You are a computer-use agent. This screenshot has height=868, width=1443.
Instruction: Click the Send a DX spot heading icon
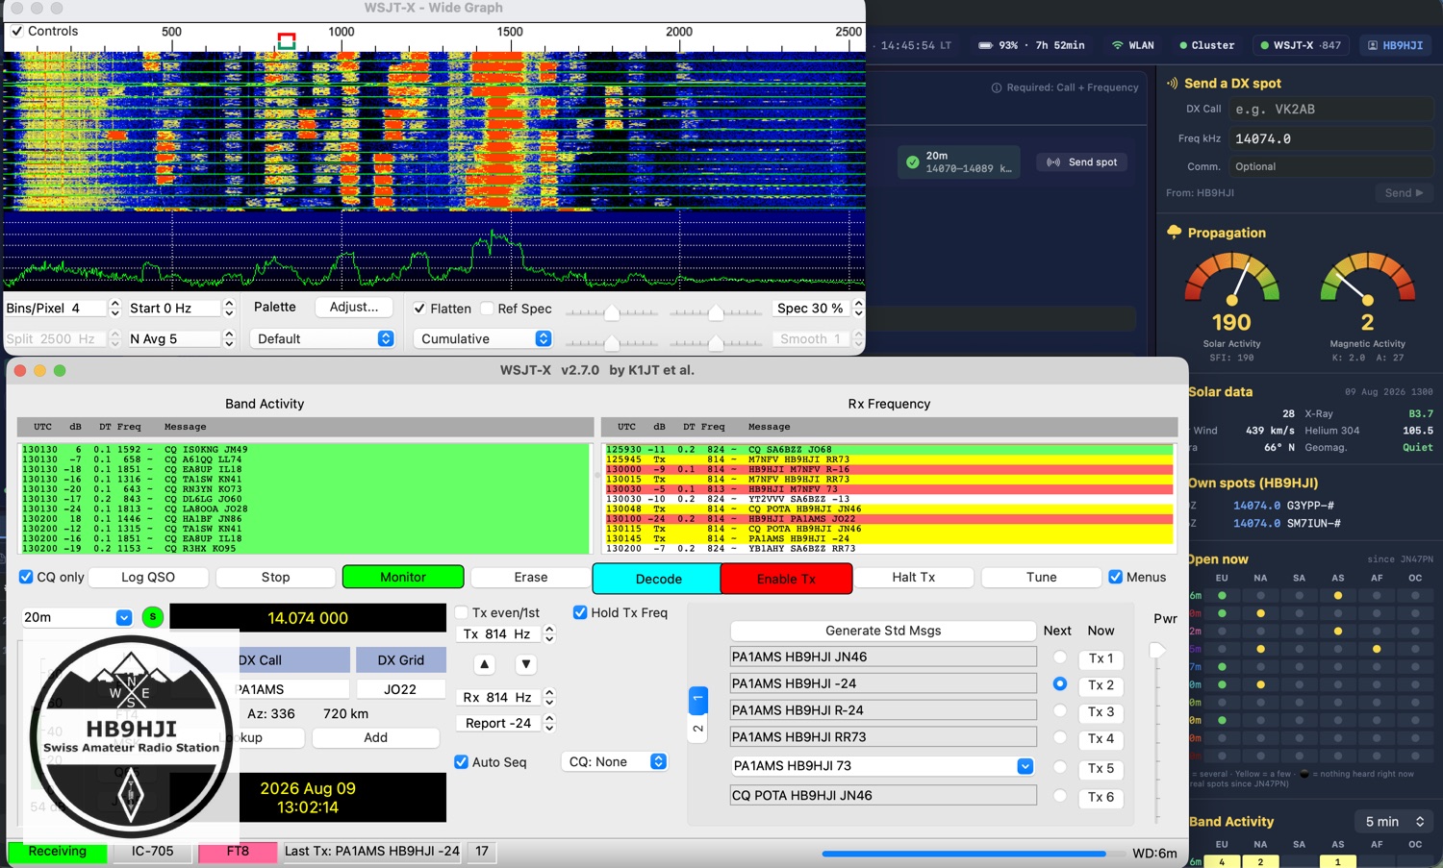(x=1173, y=84)
